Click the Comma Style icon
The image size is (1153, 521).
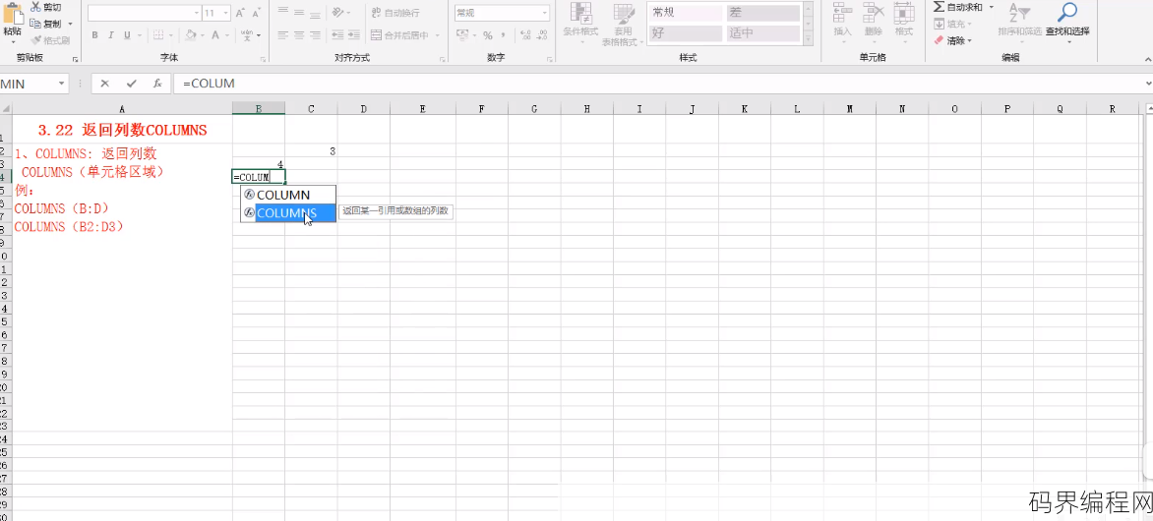(504, 35)
